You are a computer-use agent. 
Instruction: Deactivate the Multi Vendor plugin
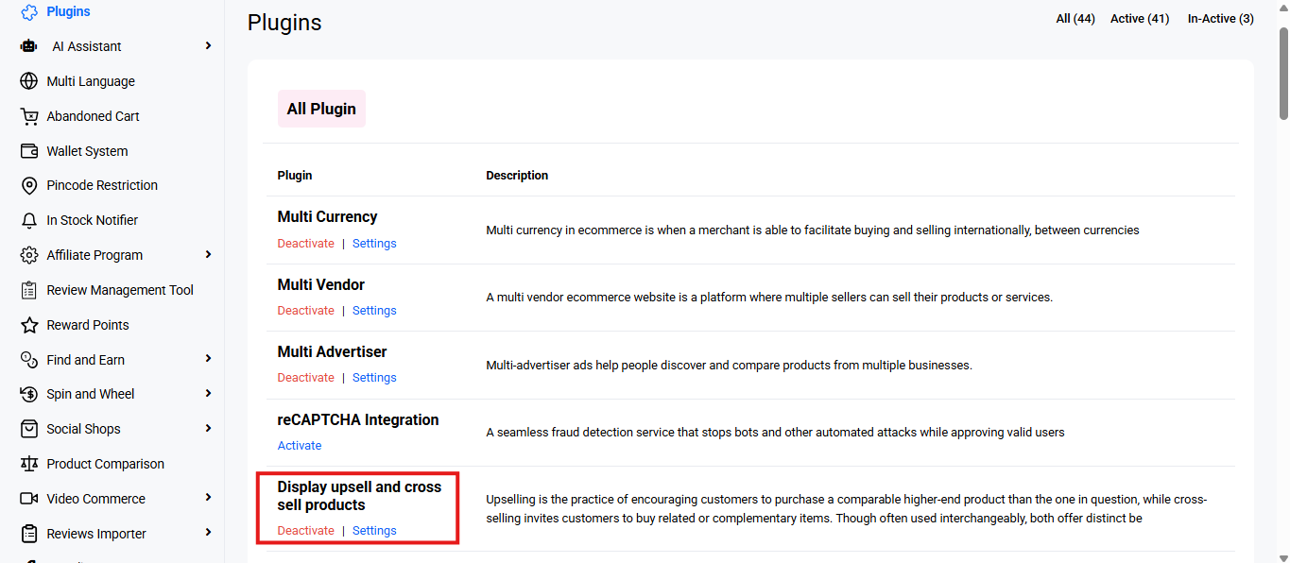point(305,311)
